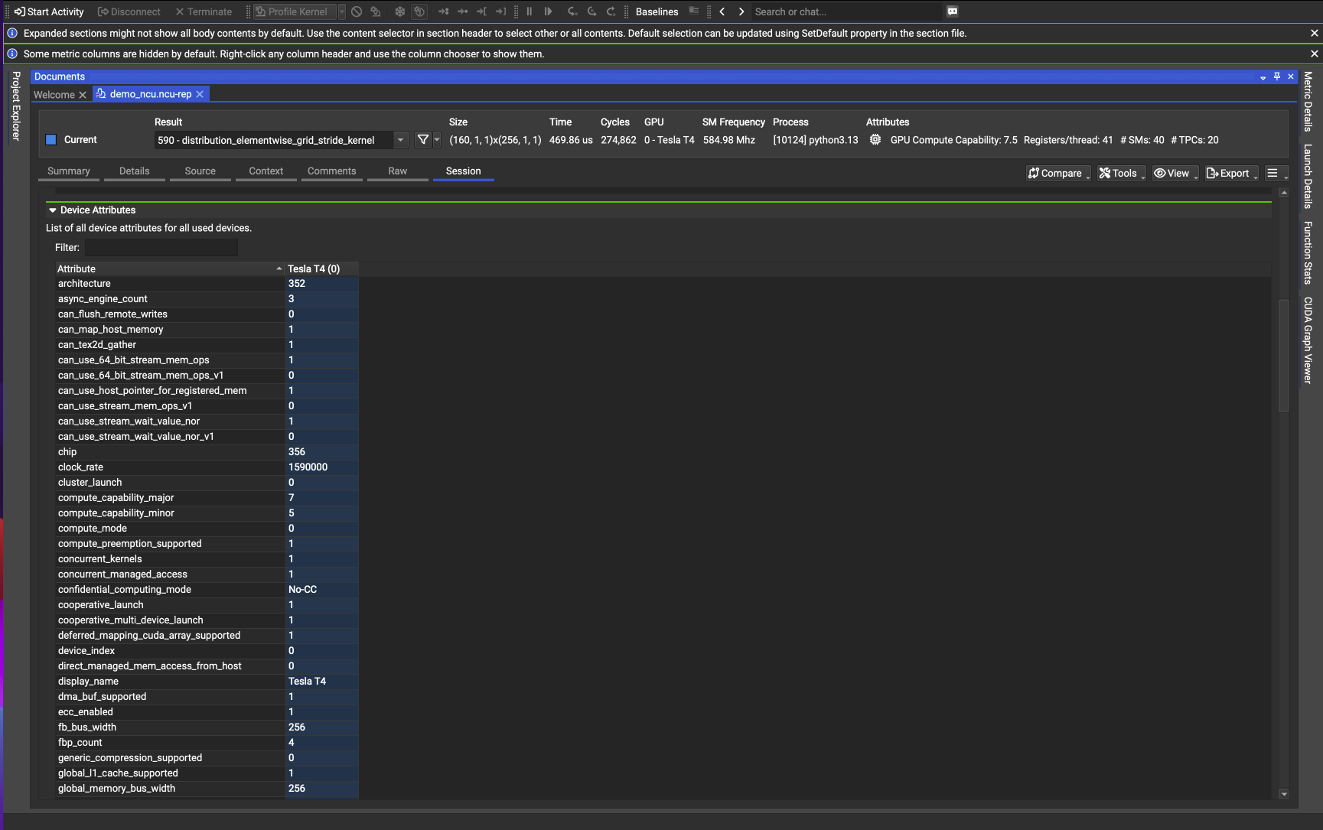Viewport: 1323px width, 830px height.
Task: Click the Disconnect toolbar button
Action: 129,11
